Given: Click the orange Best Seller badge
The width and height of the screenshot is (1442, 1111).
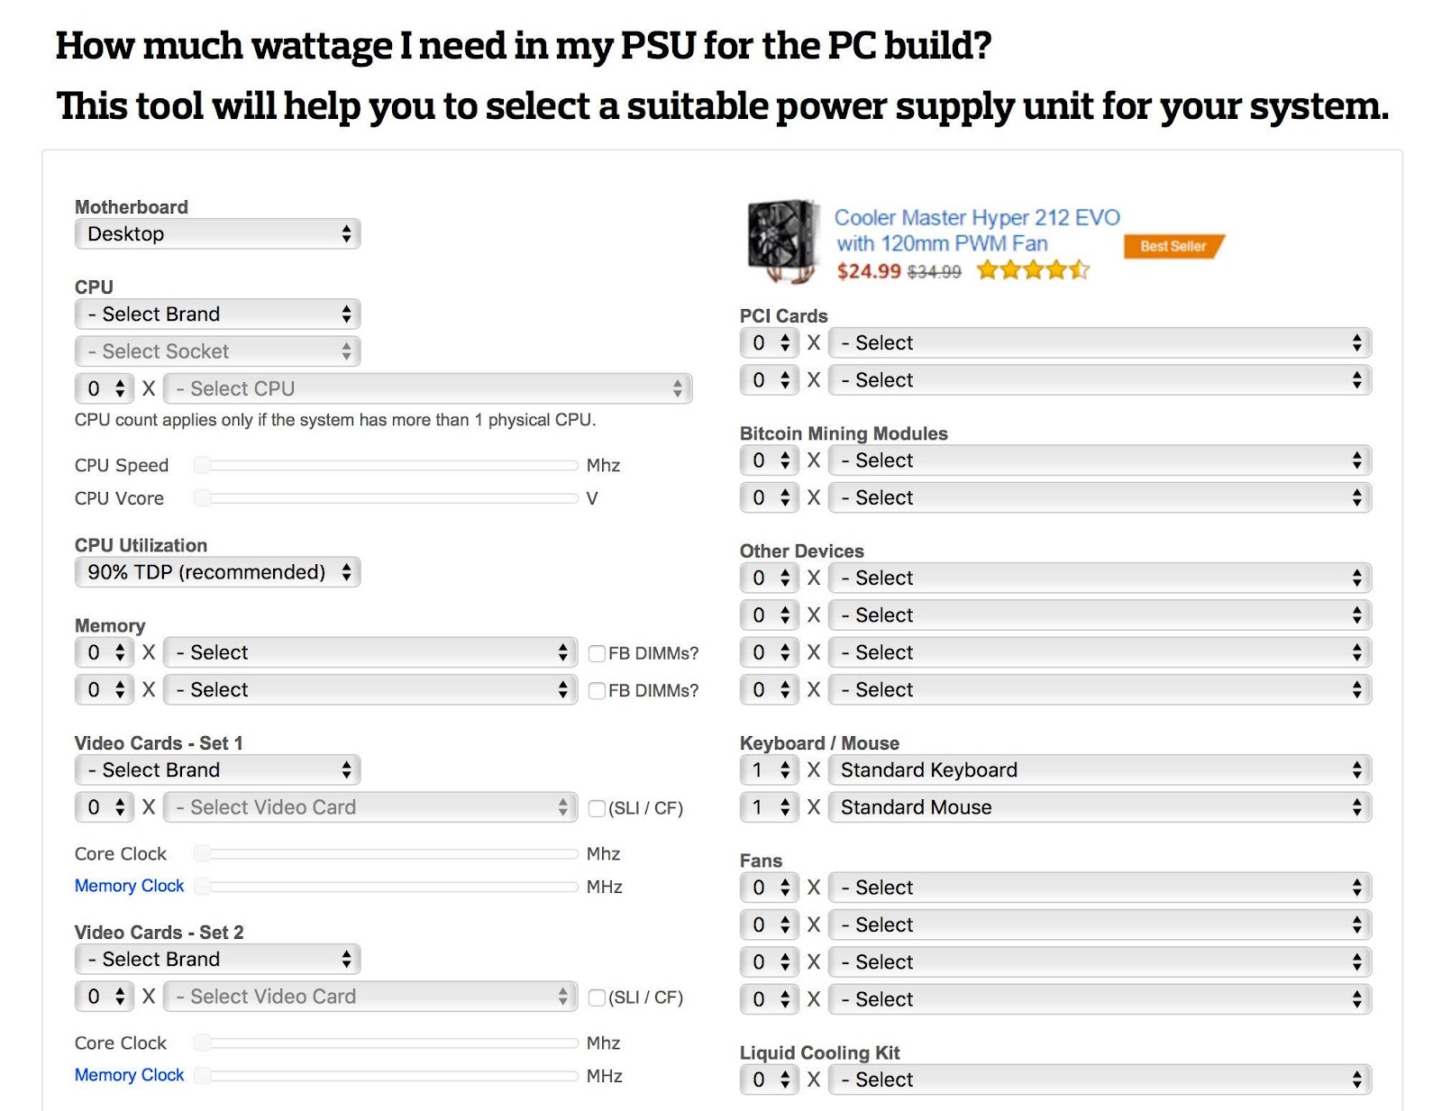Looking at the screenshot, I should point(1173,246).
